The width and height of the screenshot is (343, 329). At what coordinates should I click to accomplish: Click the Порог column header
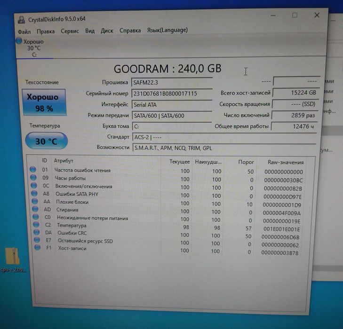pyautogui.click(x=240, y=162)
